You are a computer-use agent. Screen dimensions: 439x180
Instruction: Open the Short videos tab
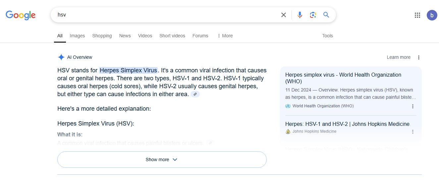coord(172,36)
